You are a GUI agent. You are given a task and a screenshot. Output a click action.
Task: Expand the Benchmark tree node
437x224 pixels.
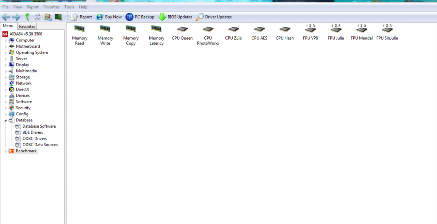(5, 151)
